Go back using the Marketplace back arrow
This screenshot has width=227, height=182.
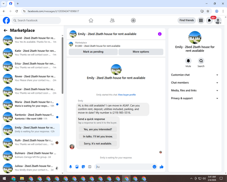(x=5, y=30)
